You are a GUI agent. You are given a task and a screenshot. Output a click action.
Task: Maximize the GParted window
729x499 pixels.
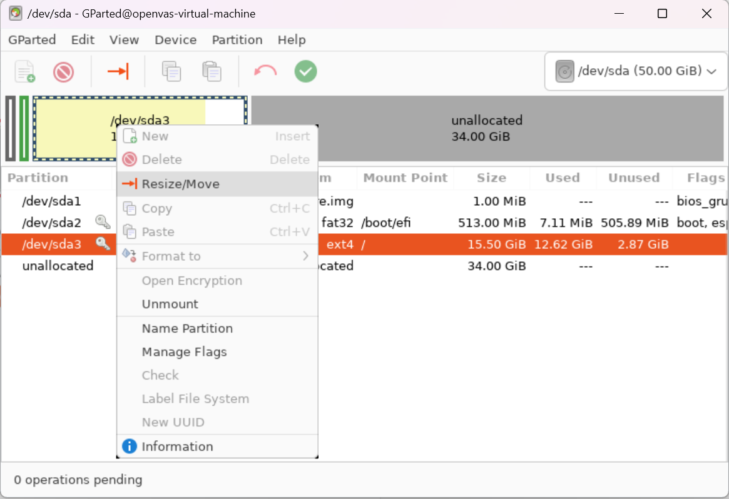[662, 14]
